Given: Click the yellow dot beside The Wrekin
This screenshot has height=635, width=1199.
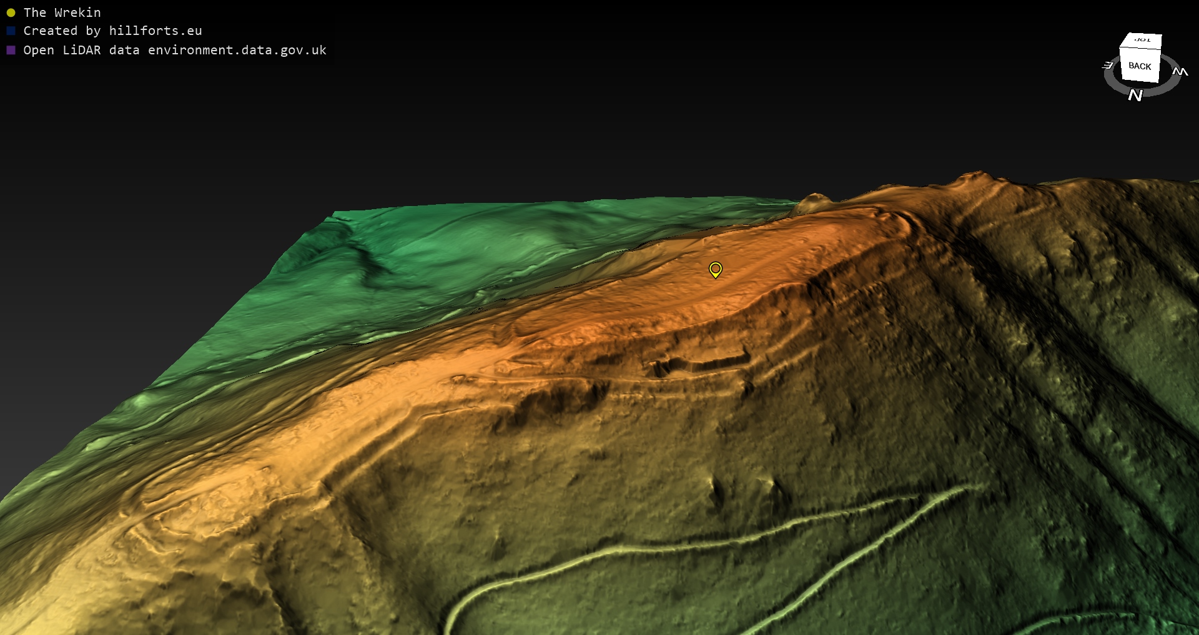Looking at the screenshot, I should tap(11, 12).
